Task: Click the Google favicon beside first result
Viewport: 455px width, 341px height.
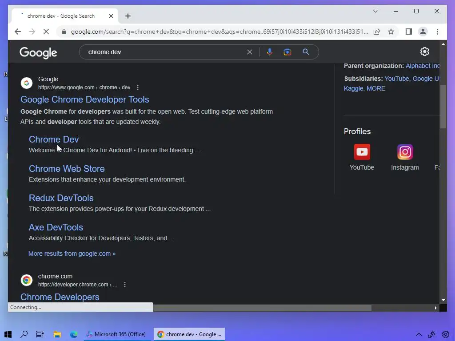Action: (x=26, y=83)
